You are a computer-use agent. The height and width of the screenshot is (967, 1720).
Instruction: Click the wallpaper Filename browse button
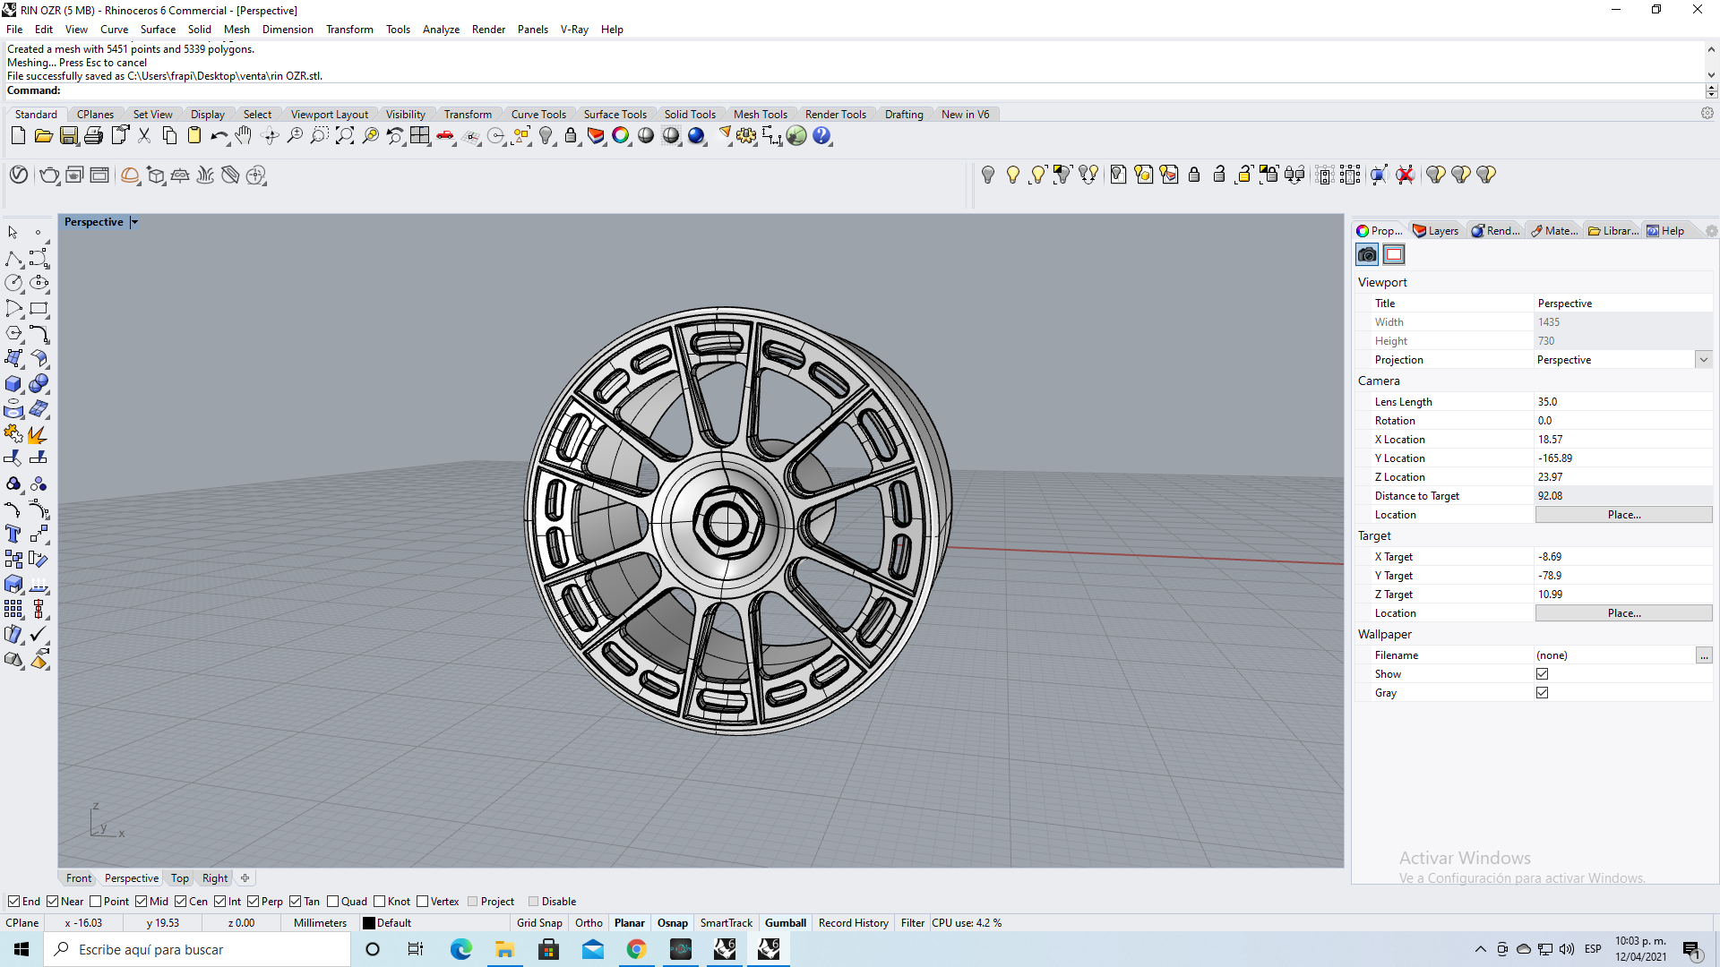1704,655
